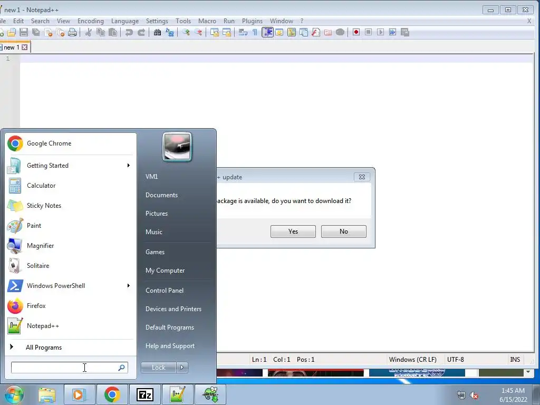Open Magnifier from Start menu
The width and height of the screenshot is (540, 405).
click(70, 246)
